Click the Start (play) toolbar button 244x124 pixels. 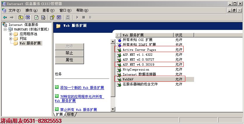tap(77, 17)
